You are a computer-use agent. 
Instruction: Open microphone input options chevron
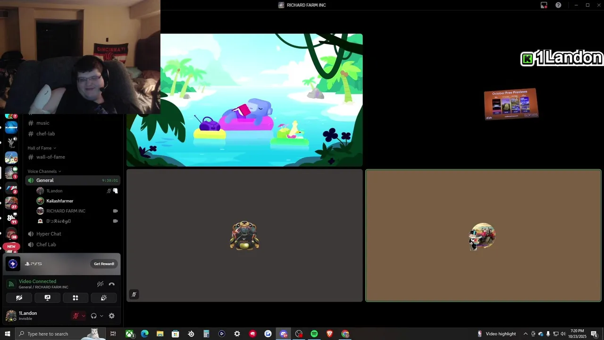(x=84, y=316)
